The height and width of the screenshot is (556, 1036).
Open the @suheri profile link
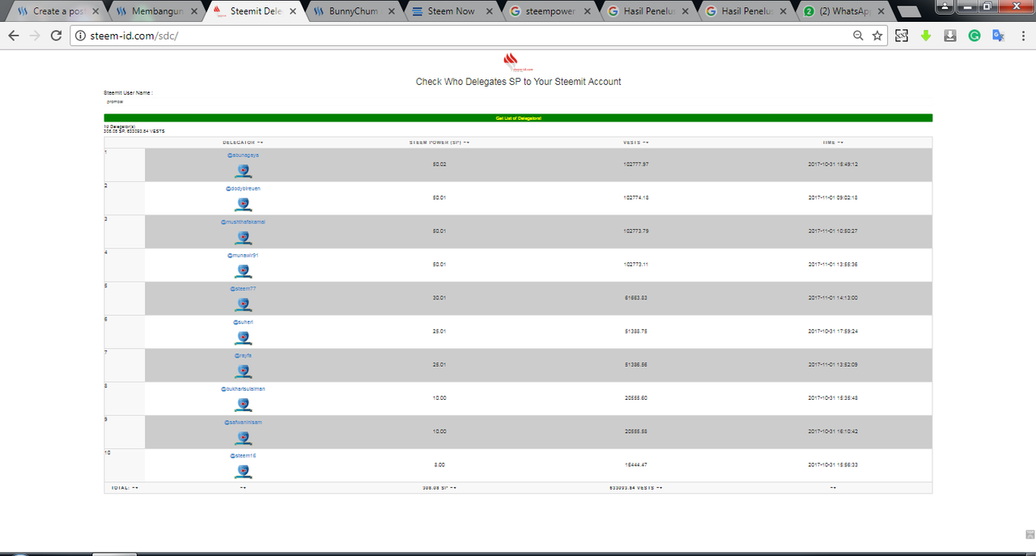[243, 321]
